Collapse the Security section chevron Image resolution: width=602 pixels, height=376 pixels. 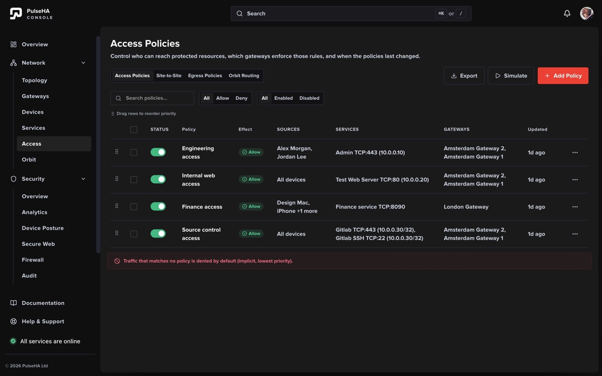(83, 179)
